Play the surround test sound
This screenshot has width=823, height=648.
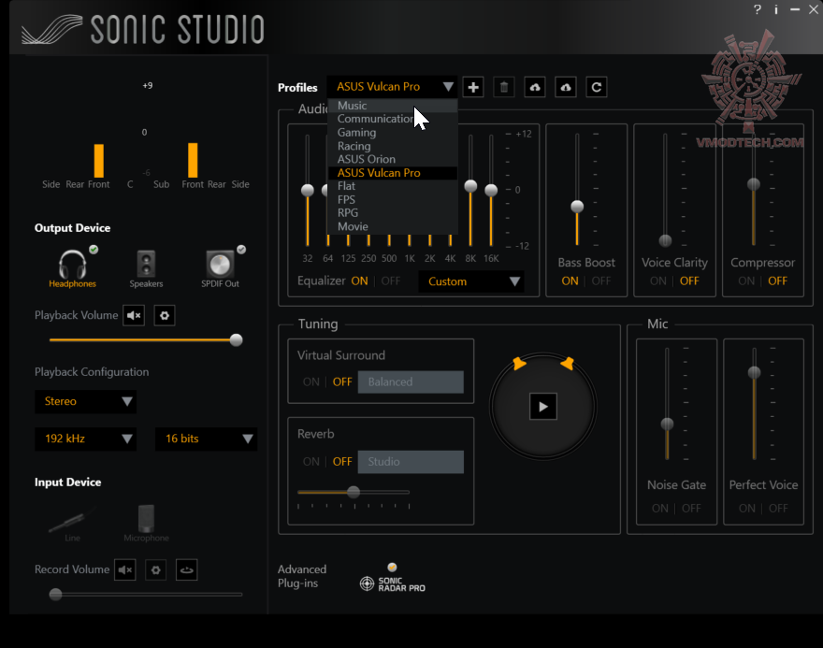coord(543,407)
